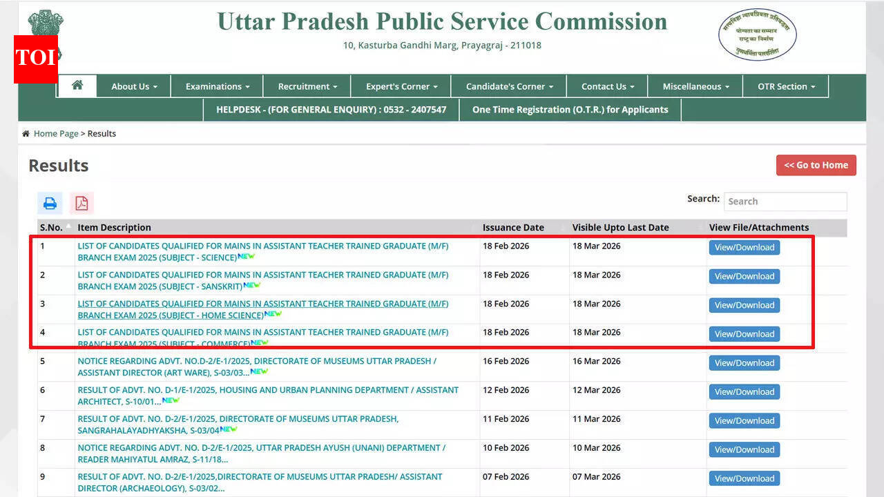Click the circular UPPSC seal at top right
Screen dimensions: 884x497
pyautogui.click(x=757, y=34)
